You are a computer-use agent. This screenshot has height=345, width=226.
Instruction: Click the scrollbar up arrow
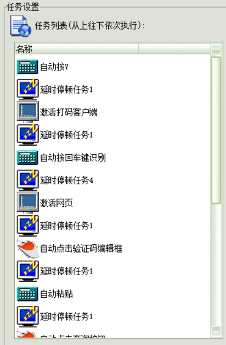coord(216,49)
